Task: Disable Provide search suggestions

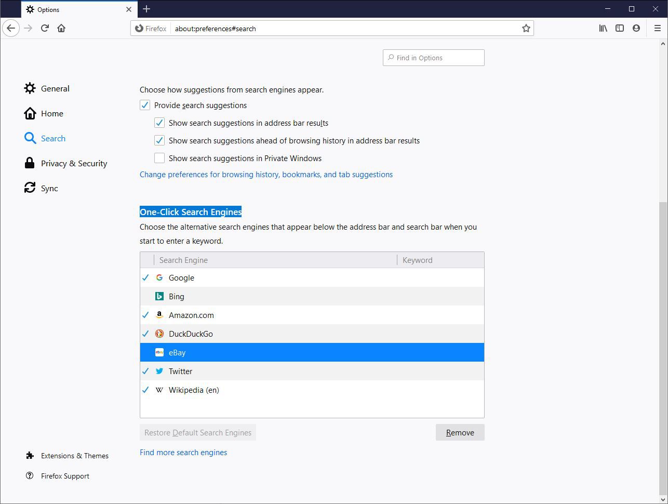Action: point(145,105)
